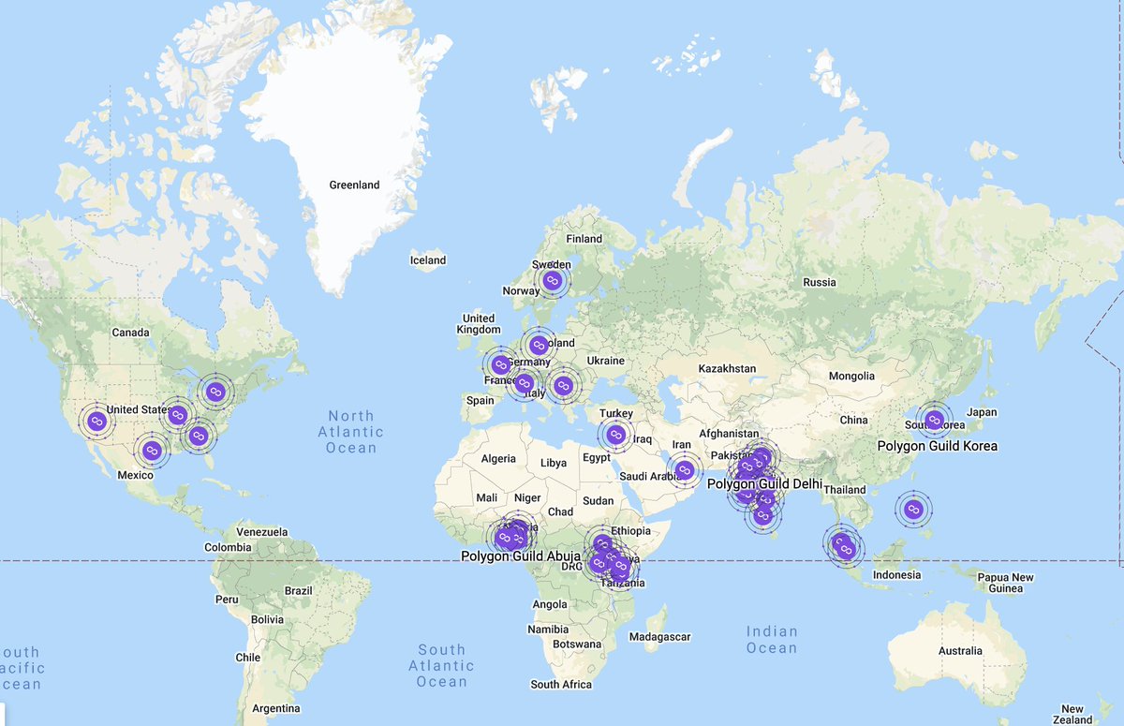Click the Polygon Guild Korea label

(x=938, y=446)
